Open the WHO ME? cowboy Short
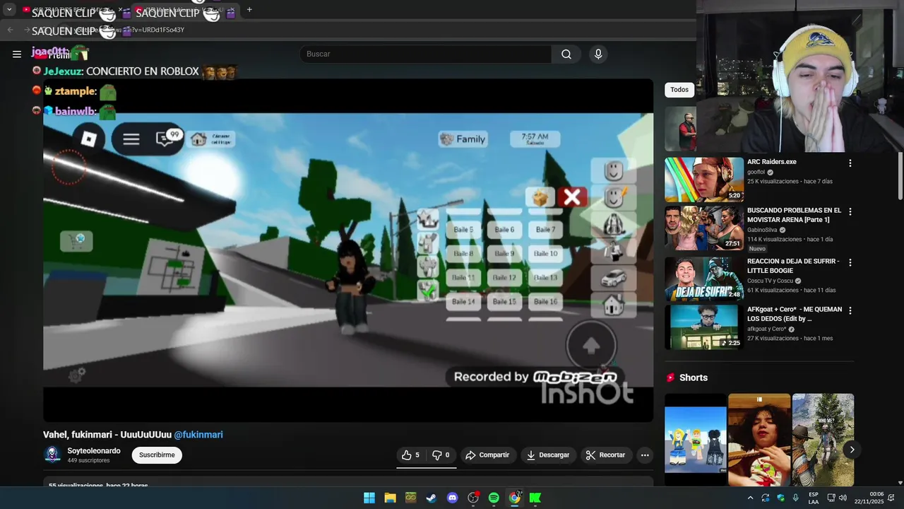This screenshot has width=904, height=509. coord(823,440)
